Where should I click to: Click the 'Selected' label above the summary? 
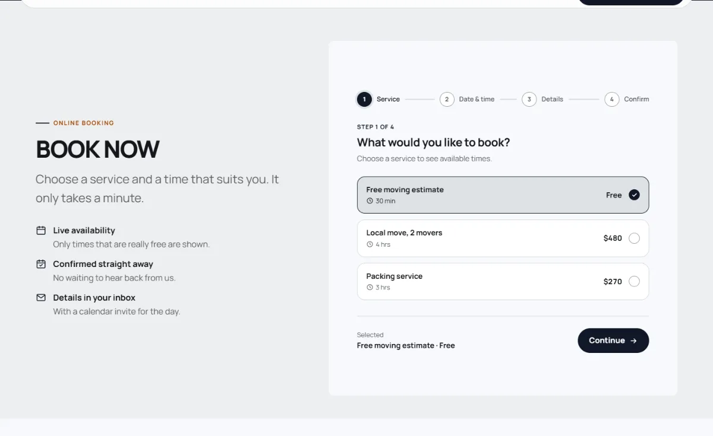(x=370, y=335)
